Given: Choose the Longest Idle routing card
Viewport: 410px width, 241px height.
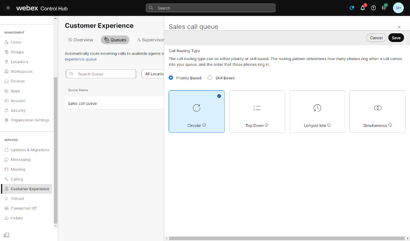Looking at the screenshot, I should (317, 111).
